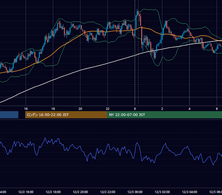Click the NY 22:00-07:00 JST session bar
Image resolution: width=222 pixels, height=195 pixels.
164,115
